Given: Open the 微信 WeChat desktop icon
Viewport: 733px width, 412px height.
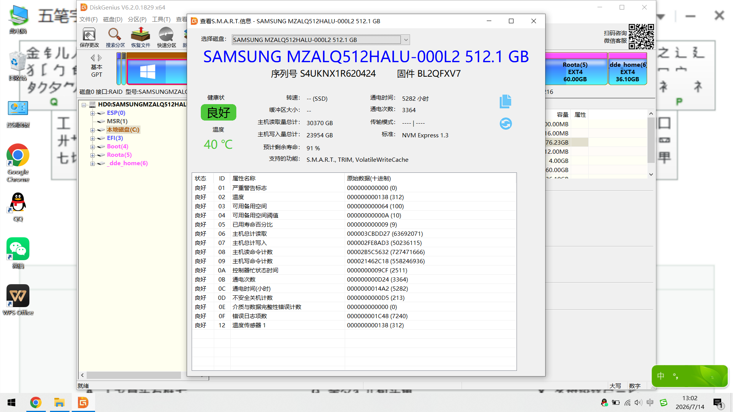Looking at the screenshot, I should [18, 253].
